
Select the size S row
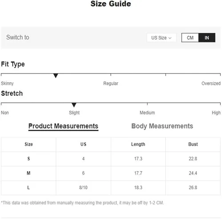pyautogui.click(x=111, y=159)
